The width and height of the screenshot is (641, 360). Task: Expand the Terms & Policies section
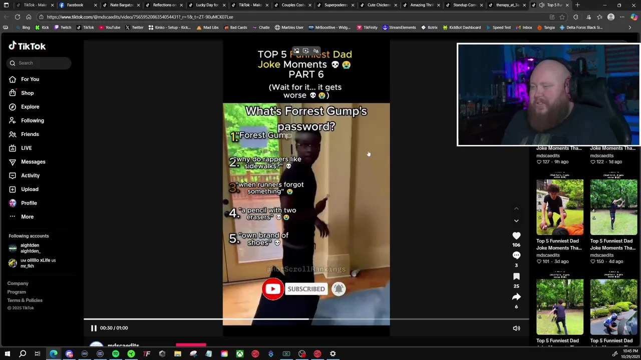(25, 300)
